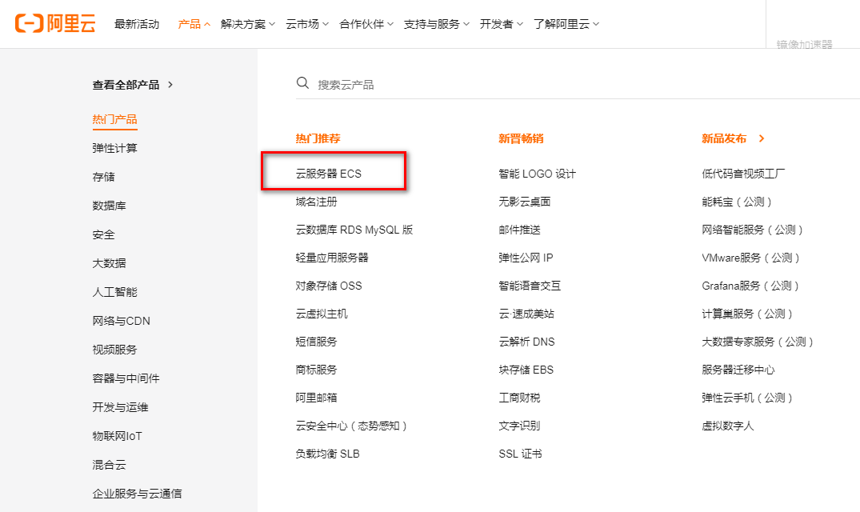Open 云服务器 ECS product link

(x=329, y=174)
